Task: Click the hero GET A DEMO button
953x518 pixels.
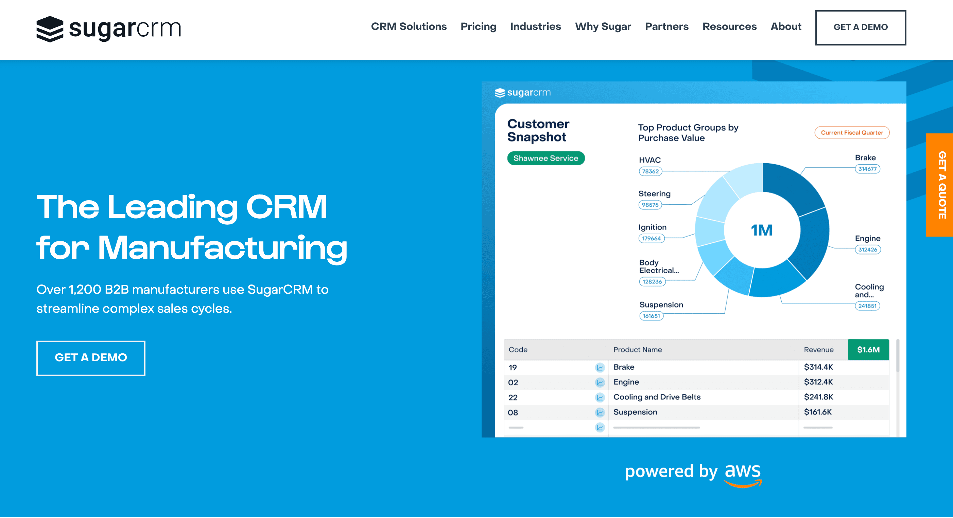Action: 91,358
